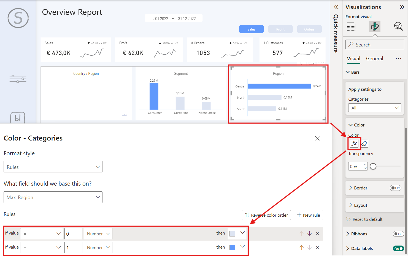
Task: Select the North bar in Region chart
Action: pos(264,97)
